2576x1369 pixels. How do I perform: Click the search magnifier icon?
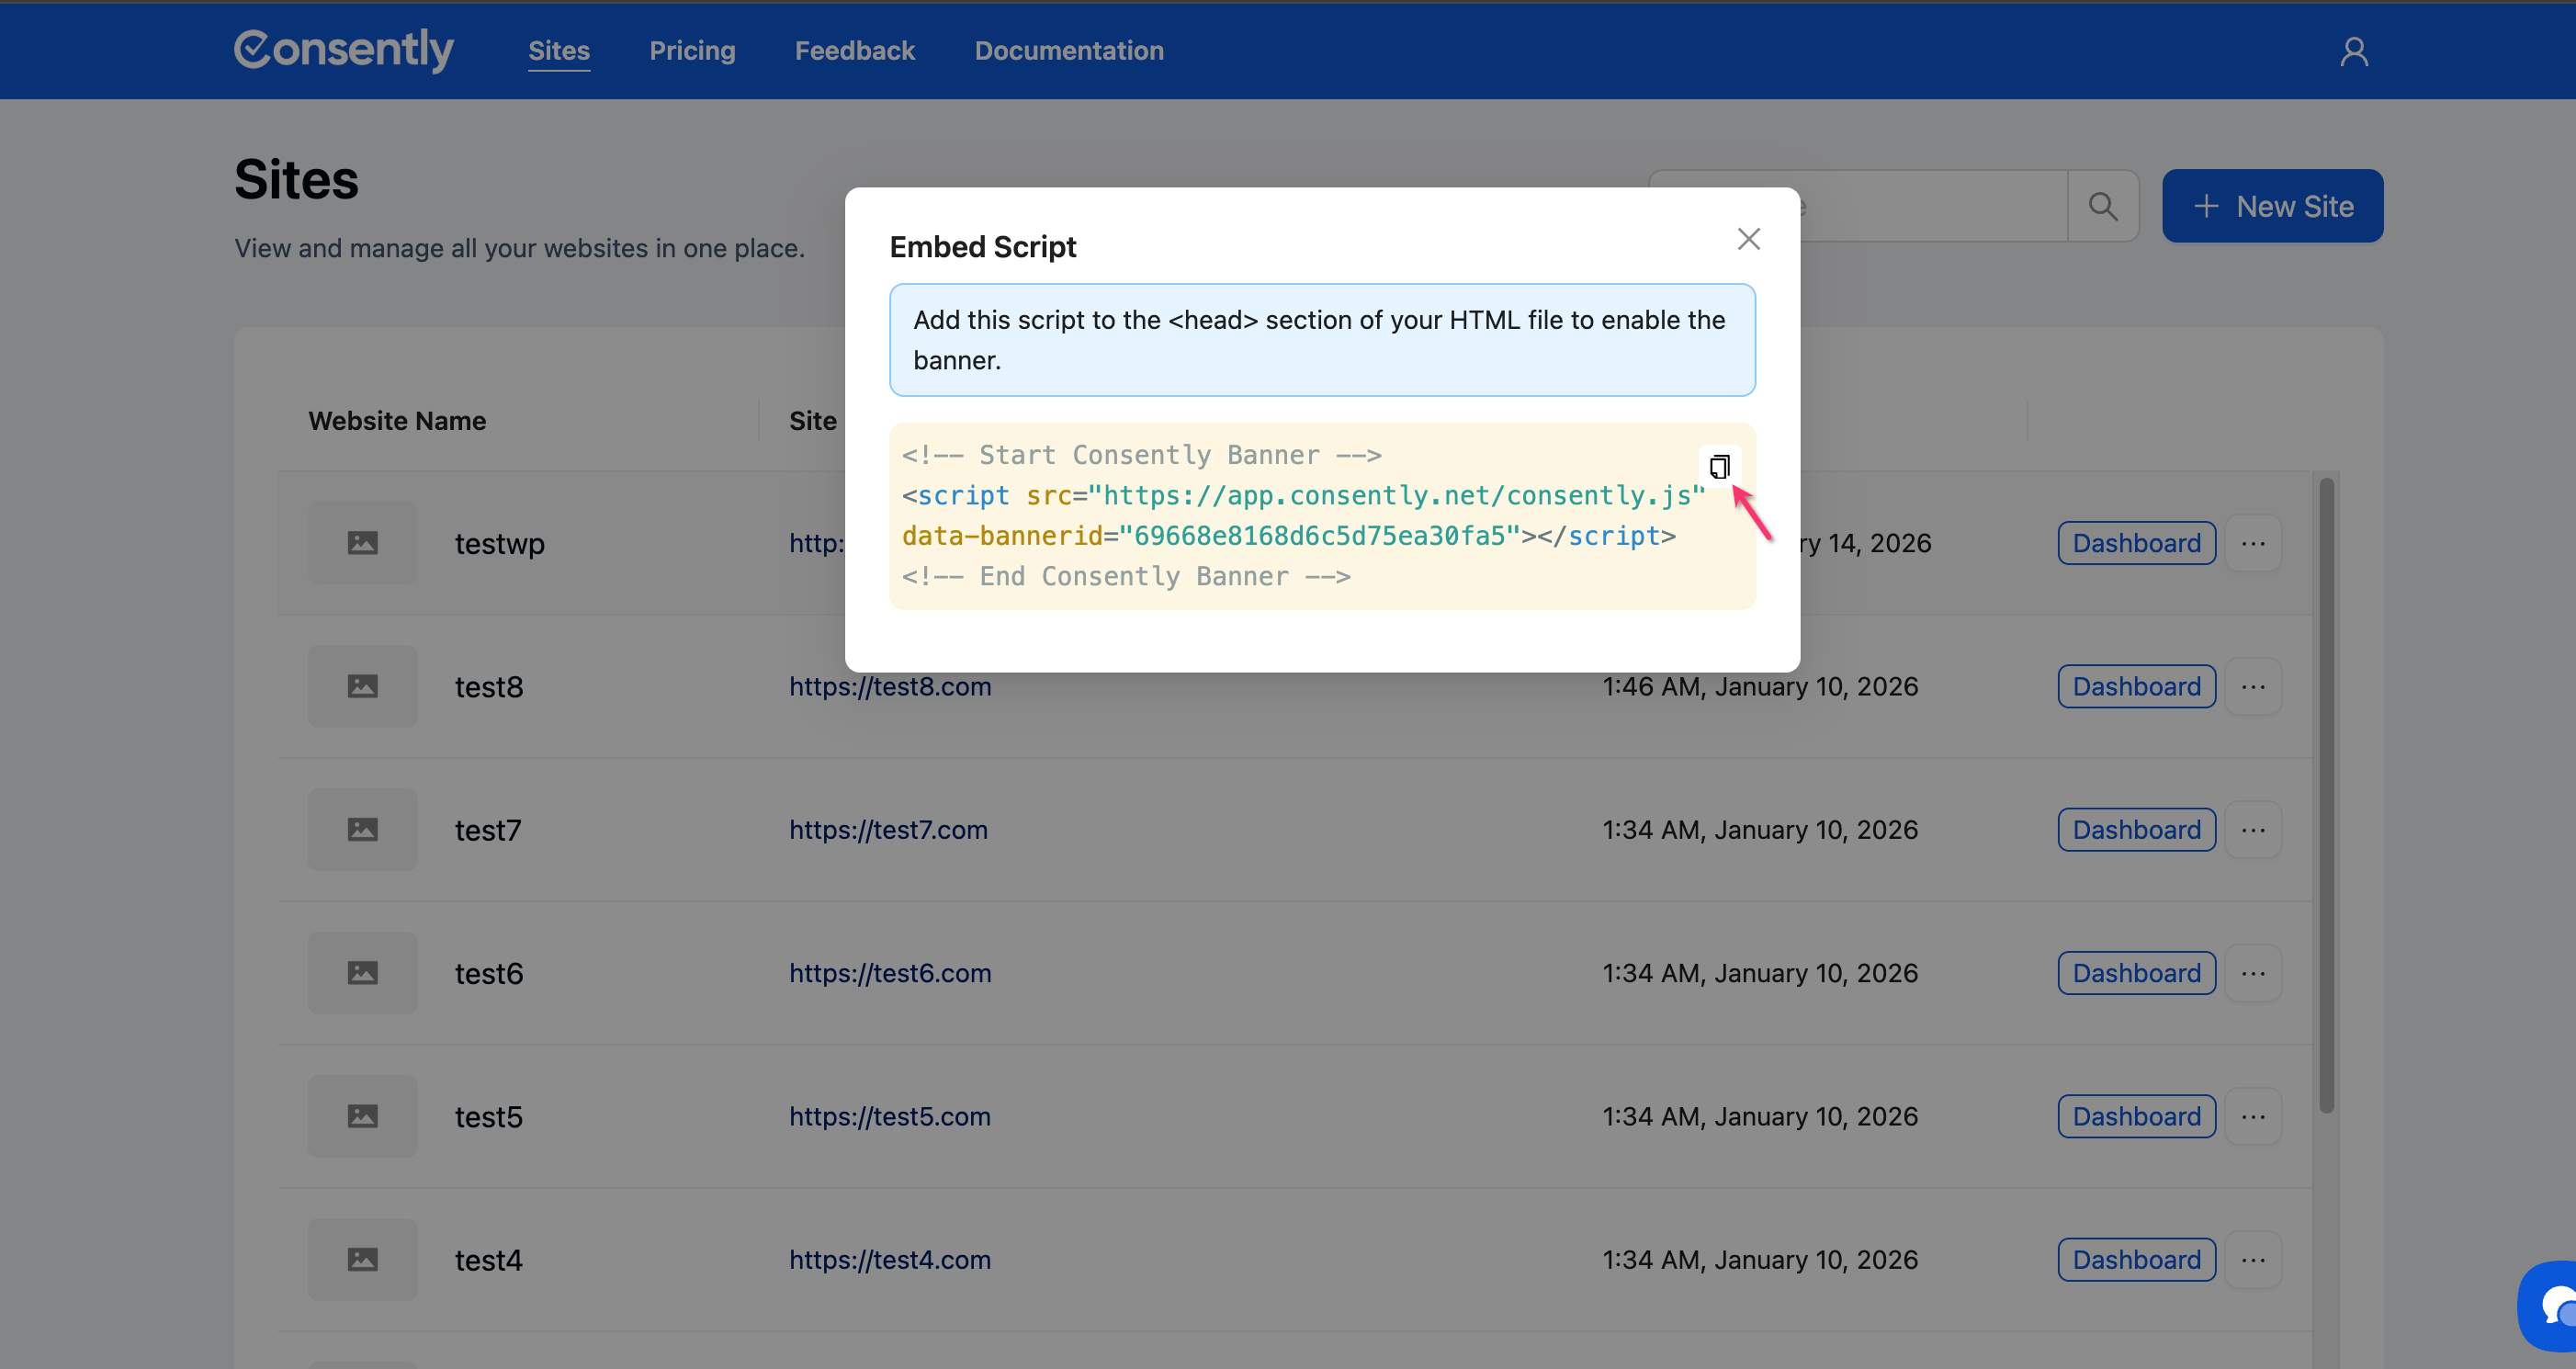tap(2103, 206)
